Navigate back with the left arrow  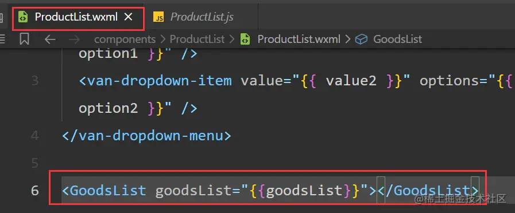pos(50,40)
